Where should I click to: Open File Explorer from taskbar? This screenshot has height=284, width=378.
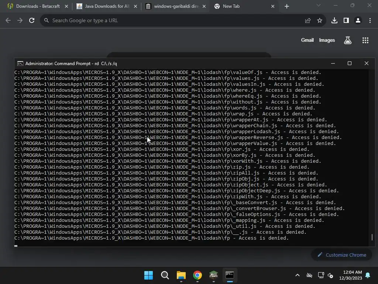[181, 275]
